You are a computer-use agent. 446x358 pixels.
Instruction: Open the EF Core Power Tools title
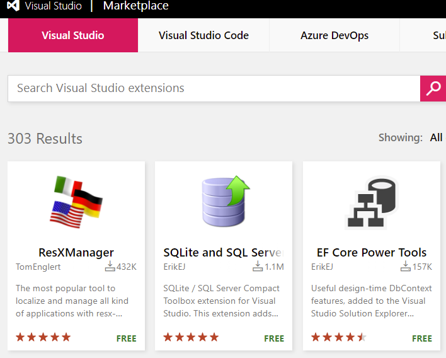click(x=372, y=252)
